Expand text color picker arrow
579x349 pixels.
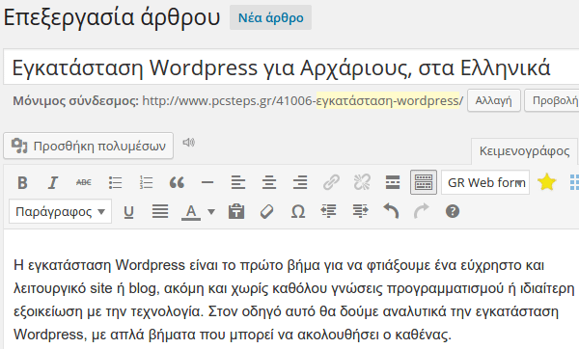tap(210, 212)
